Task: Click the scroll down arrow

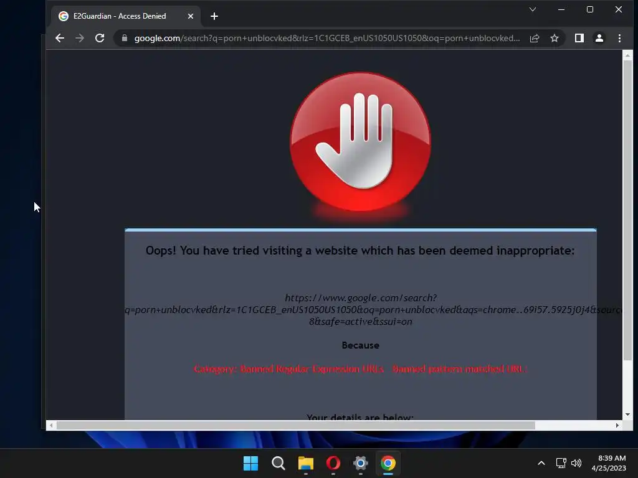Action: [x=627, y=415]
